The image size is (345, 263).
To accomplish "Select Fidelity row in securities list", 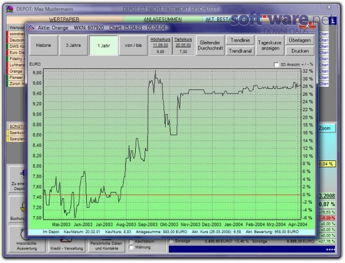I will [16, 59].
